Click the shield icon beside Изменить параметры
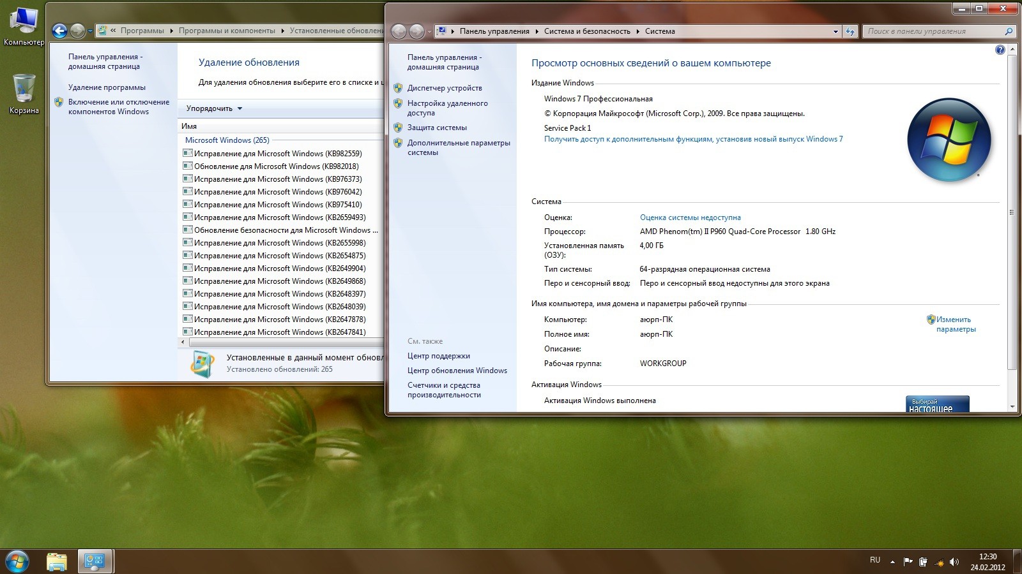 point(931,320)
